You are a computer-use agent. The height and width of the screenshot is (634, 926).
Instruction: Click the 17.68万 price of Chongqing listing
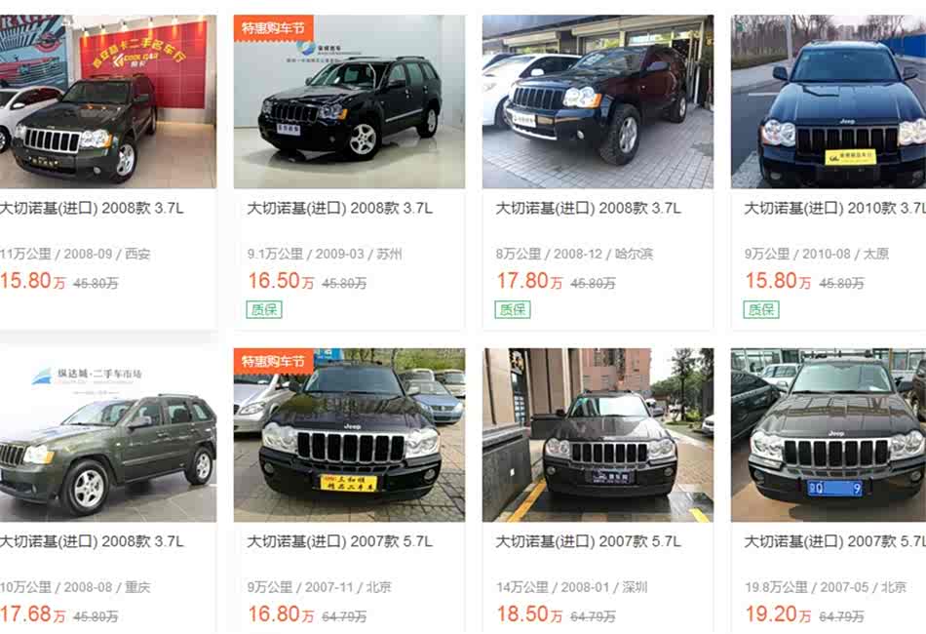click(x=33, y=614)
